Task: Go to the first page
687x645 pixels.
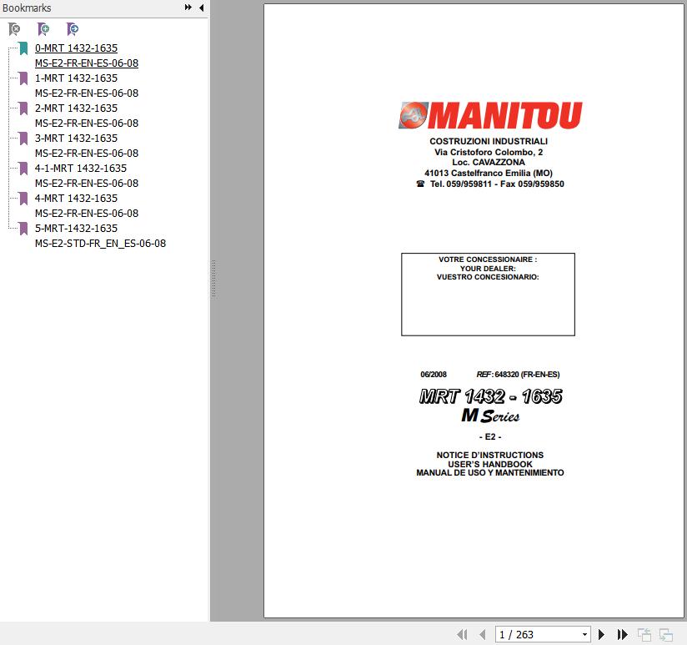Action: click(462, 634)
